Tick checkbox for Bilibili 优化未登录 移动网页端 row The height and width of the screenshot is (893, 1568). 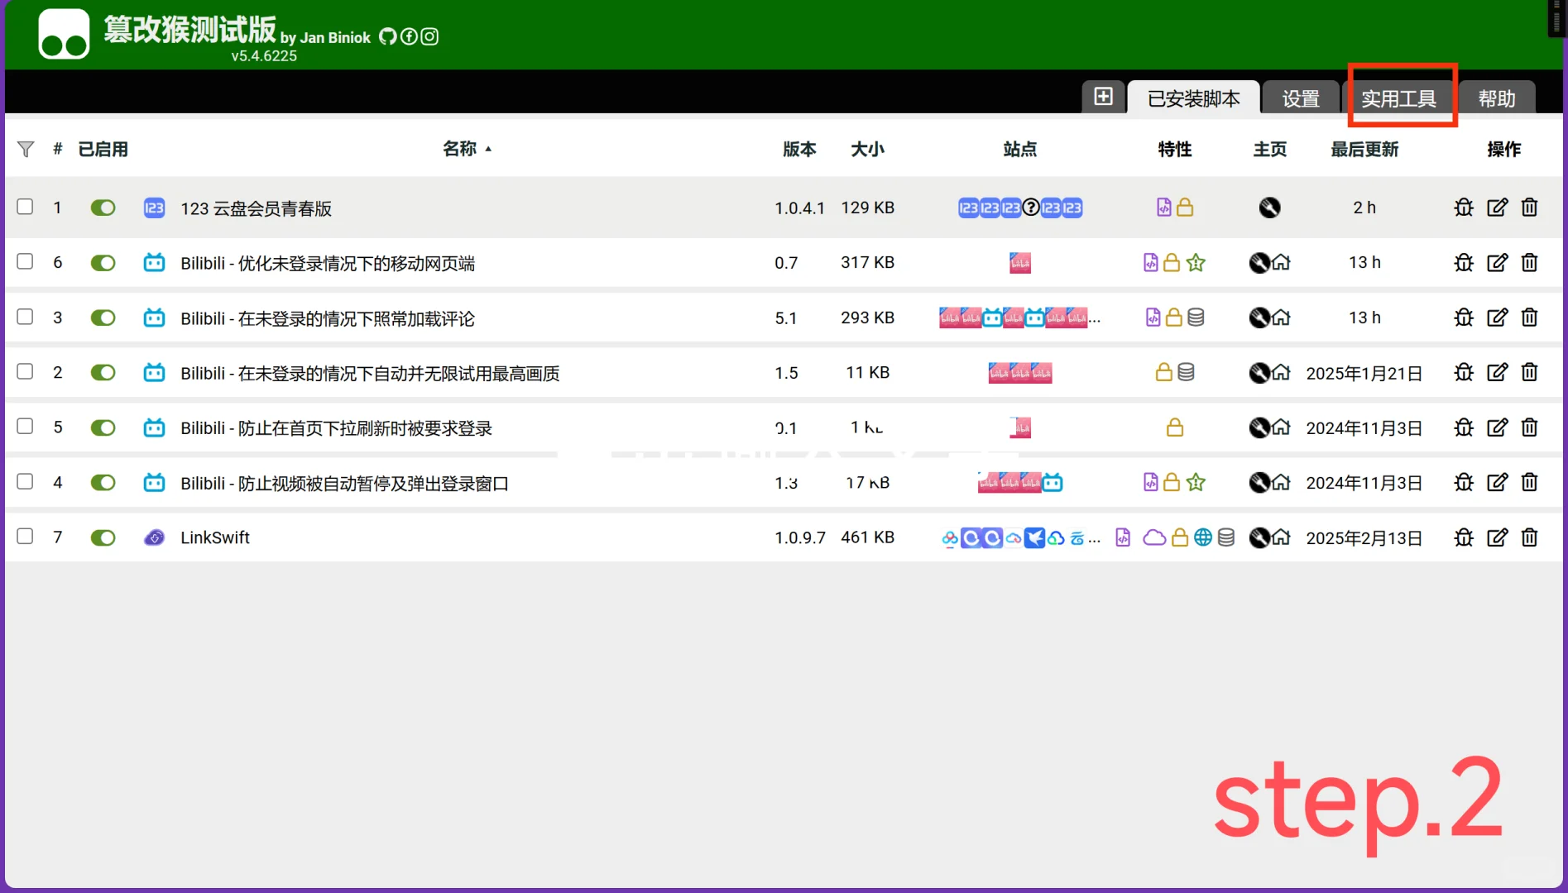tap(26, 262)
